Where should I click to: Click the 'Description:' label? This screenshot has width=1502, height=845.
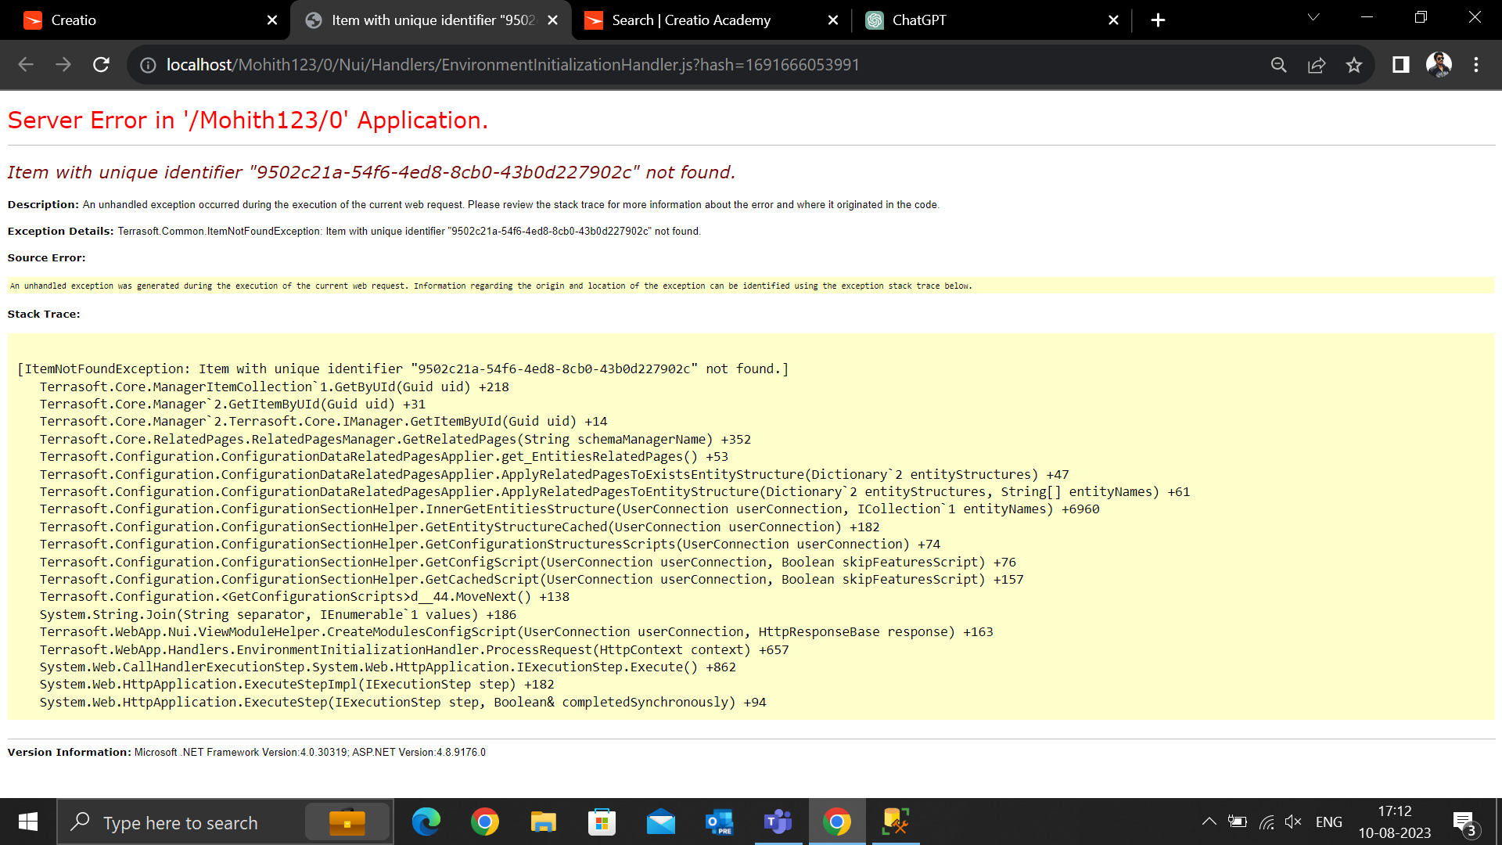43,205
